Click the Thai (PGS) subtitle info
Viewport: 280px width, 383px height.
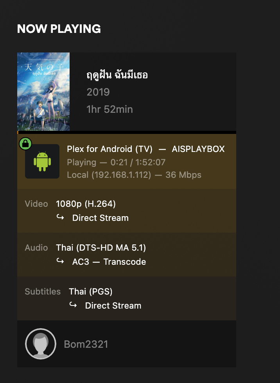click(90, 291)
